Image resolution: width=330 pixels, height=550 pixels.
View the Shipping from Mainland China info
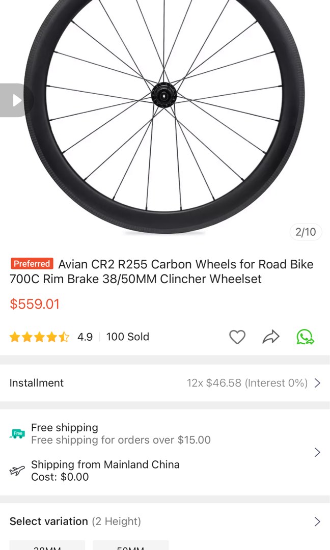[105, 464]
